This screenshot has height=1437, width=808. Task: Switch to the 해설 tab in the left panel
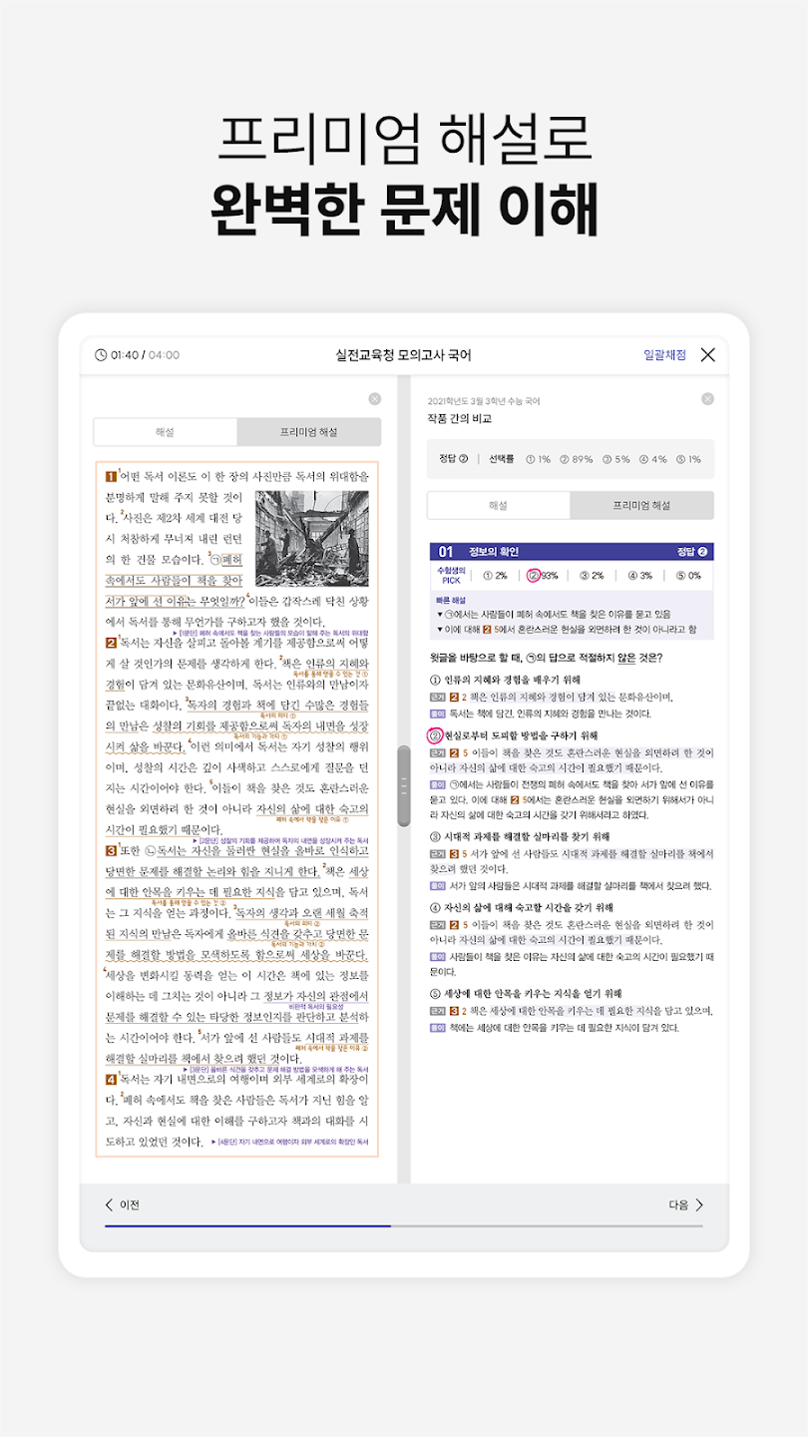tap(166, 432)
